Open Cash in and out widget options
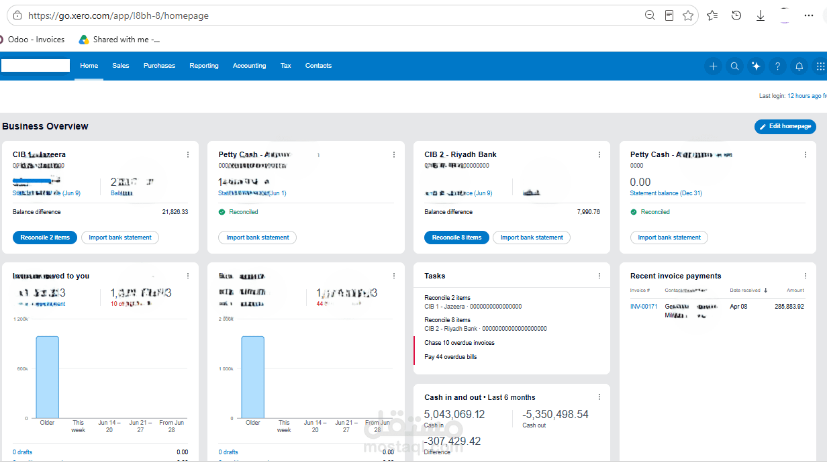Screen dimensions: 827x465 (599, 397)
